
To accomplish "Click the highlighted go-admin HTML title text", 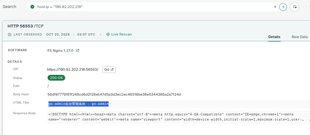I will 78,104.
